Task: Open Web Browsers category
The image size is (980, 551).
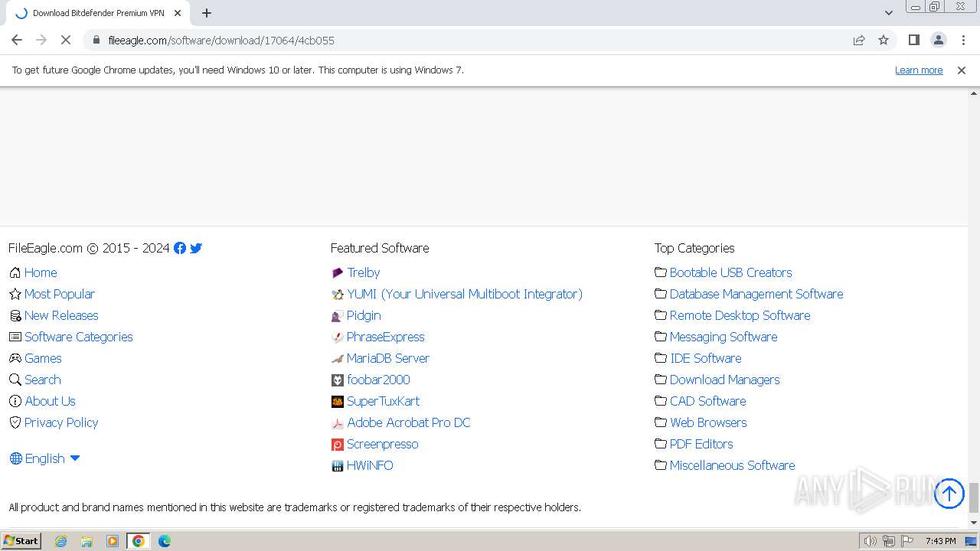Action: [x=708, y=422]
